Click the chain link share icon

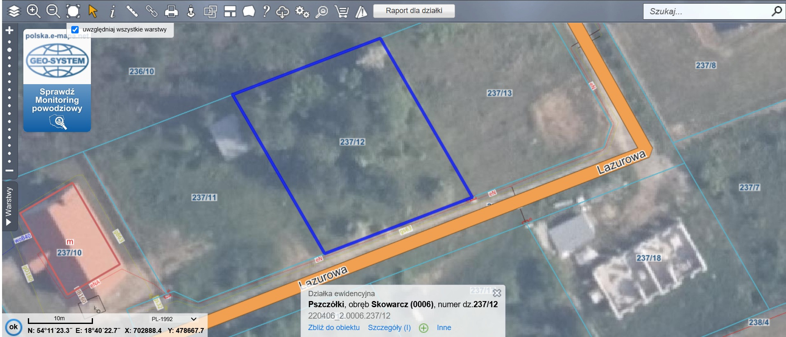pyautogui.click(x=152, y=11)
